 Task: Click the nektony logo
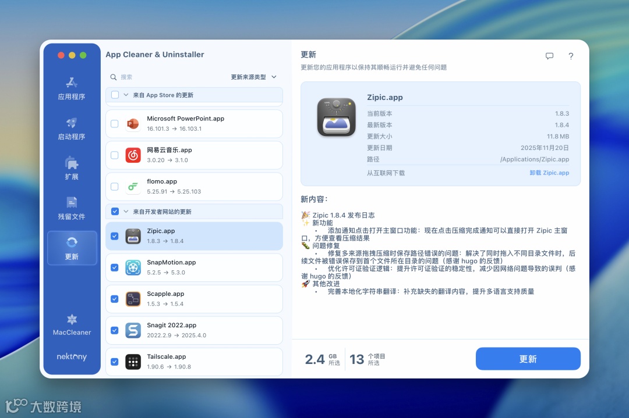pyautogui.click(x=72, y=356)
